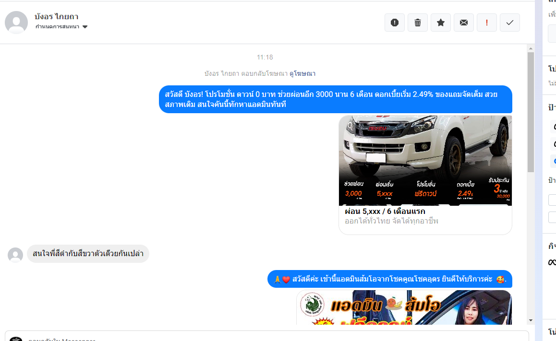Open บังอร ไกยถา profile avatar in header

click(16, 23)
